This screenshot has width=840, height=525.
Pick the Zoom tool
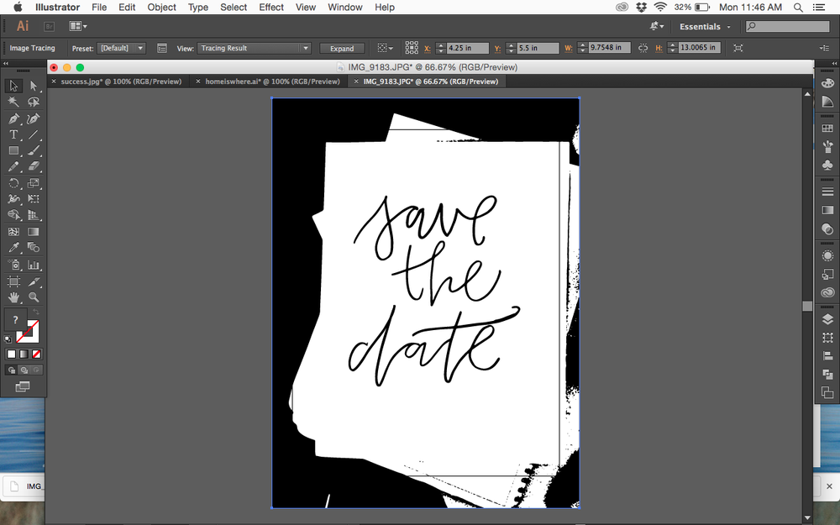[34, 297]
